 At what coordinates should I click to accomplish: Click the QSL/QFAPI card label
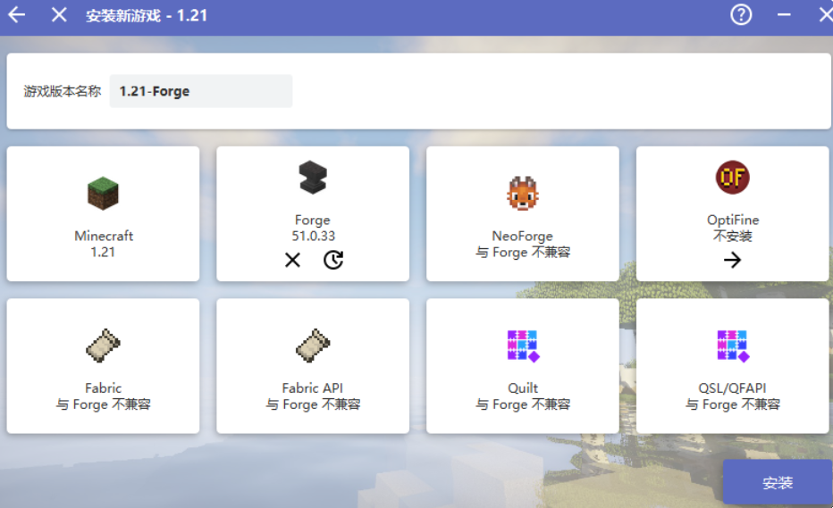point(733,388)
